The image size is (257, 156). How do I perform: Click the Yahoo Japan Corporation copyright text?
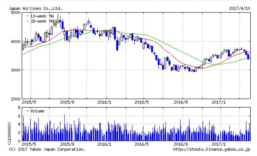tap(47, 150)
